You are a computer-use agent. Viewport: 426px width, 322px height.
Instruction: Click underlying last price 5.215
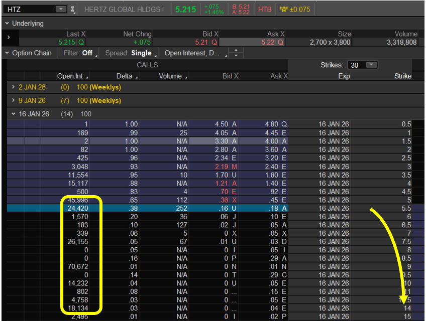66,42
